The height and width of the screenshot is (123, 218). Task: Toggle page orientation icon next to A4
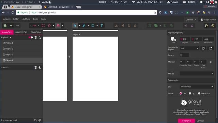tap(203, 48)
